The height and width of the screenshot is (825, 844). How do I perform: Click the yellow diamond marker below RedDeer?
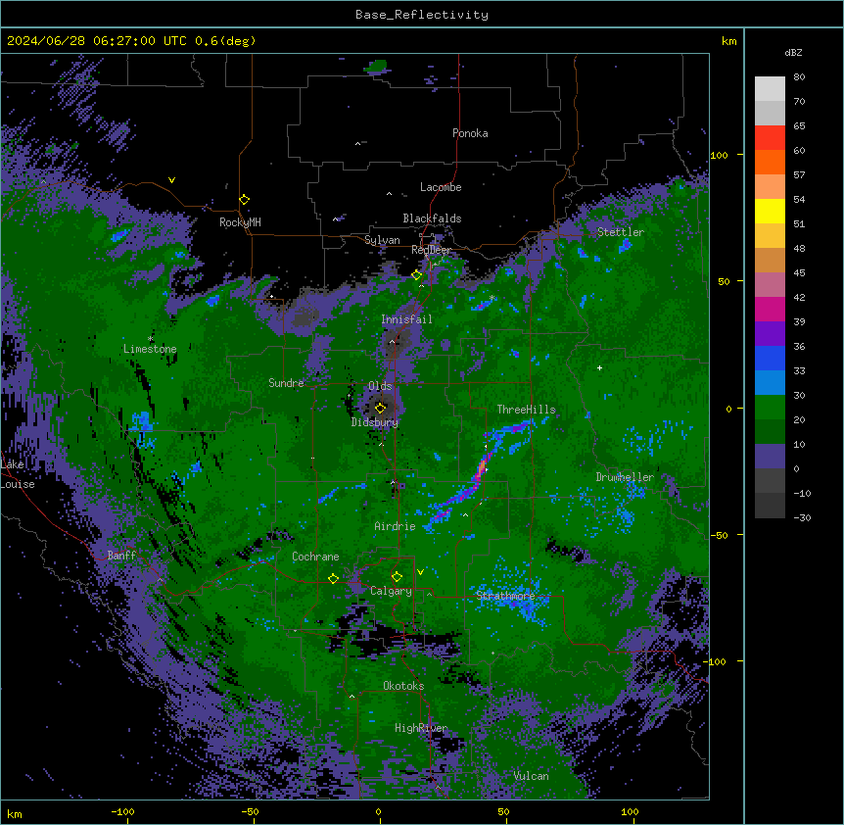point(417,275)
